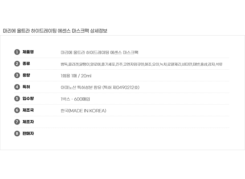Click the 종류 row label
Viewport: 245px width, 179px height.
[x=26, y=64]
